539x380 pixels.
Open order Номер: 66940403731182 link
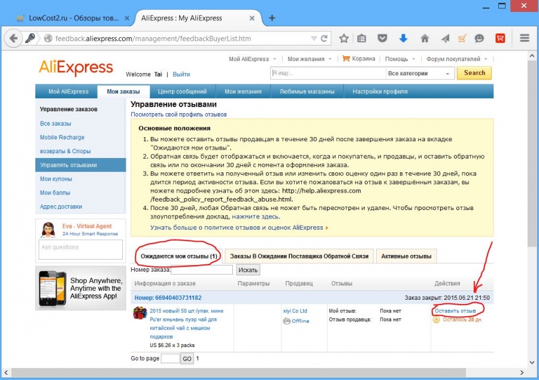168,298
